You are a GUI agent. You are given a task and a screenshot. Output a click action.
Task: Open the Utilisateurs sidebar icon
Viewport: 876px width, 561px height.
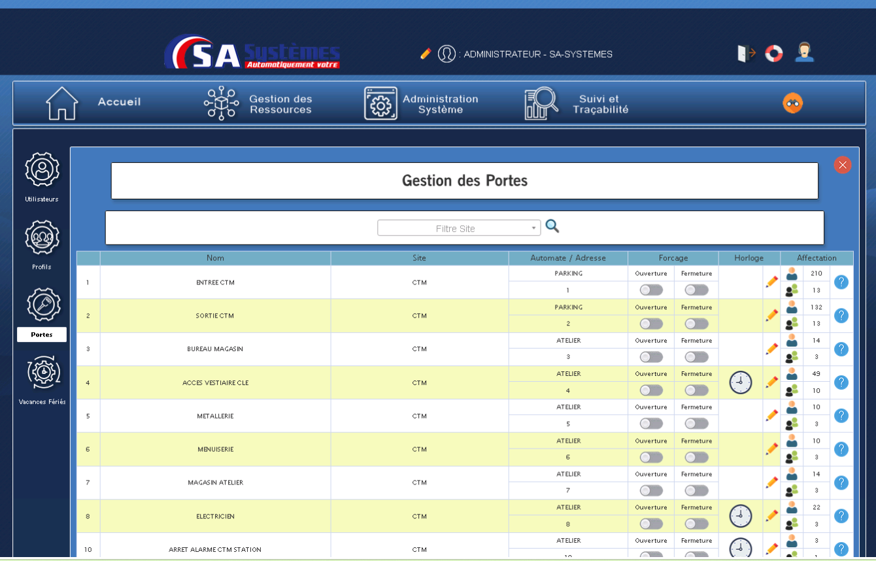[x=42, y=170]
